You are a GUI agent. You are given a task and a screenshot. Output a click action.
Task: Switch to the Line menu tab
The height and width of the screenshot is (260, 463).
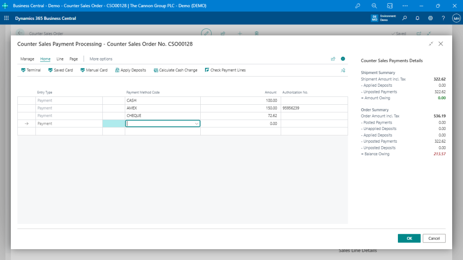[60, 59]
